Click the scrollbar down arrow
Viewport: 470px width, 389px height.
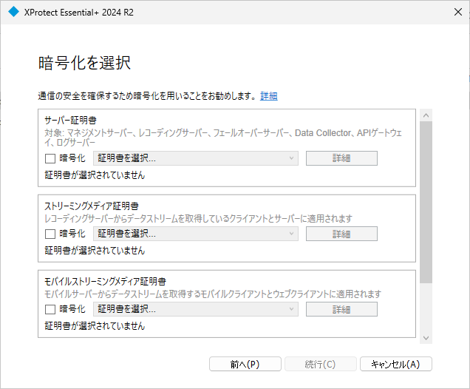(x=426, y=338)
